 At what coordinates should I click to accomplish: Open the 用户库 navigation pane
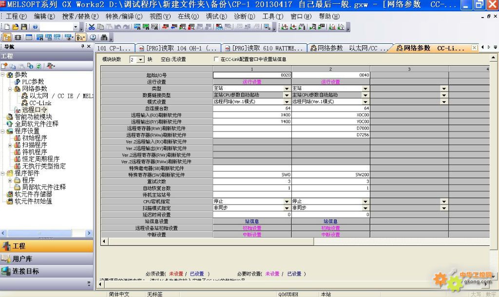(x=47, y=259)
